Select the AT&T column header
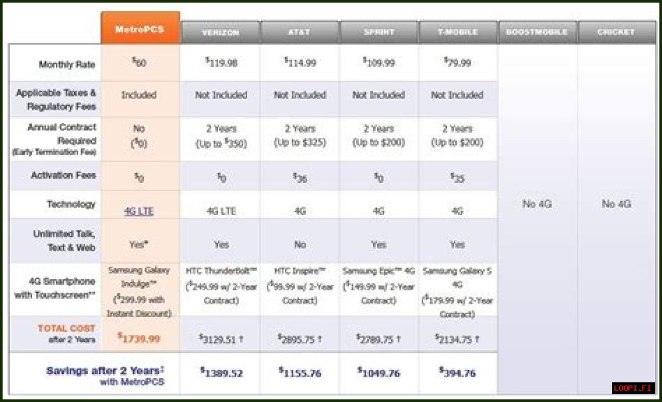 click(x=299, y=32)
